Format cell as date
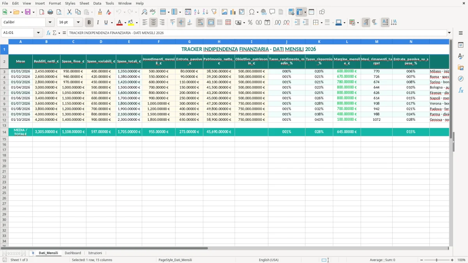 click(x=267, y=23)
